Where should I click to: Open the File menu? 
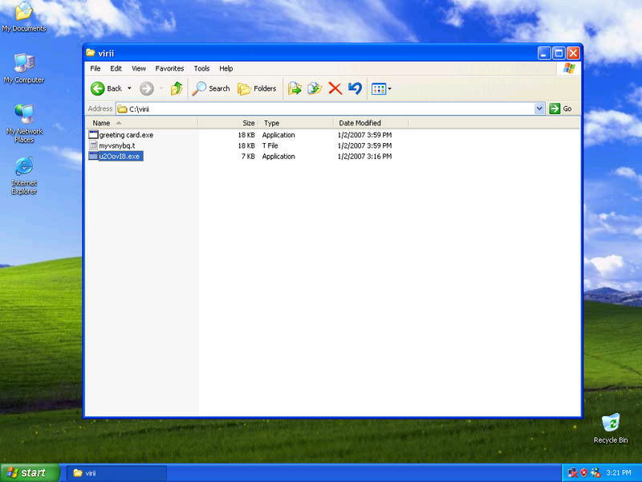click(95, 68)
